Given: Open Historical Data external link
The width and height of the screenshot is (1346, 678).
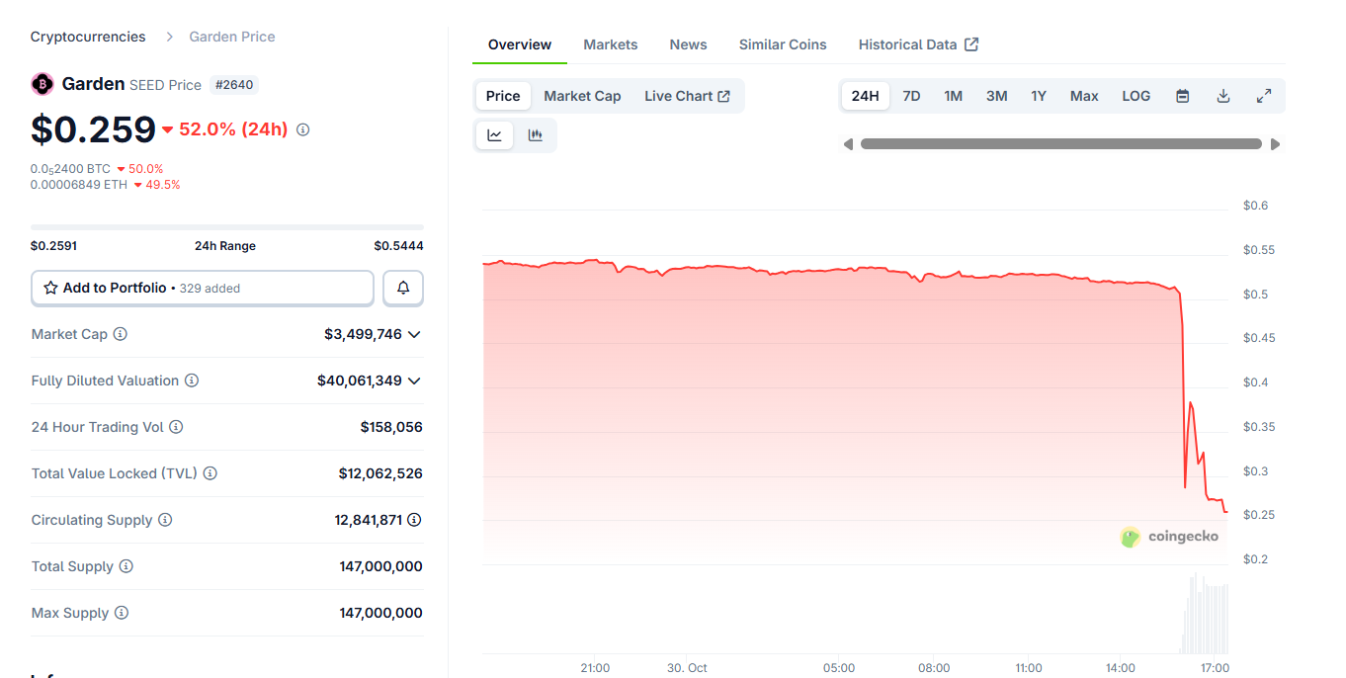Looking at the screenshot, I should click(918, 44).
